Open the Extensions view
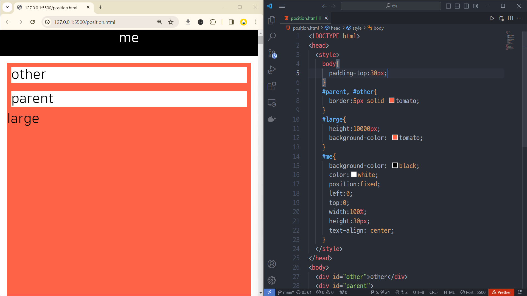Screen dimensions: 527x296 tap(271, 86)
